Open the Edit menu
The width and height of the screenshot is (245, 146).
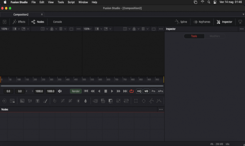42,2
